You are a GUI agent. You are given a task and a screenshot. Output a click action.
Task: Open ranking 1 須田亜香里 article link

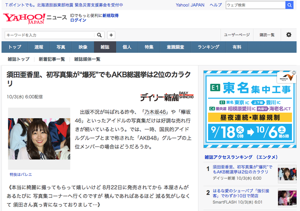(x=242, y=169)
